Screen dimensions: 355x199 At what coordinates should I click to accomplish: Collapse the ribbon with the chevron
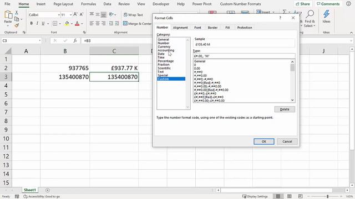(351, 33)
